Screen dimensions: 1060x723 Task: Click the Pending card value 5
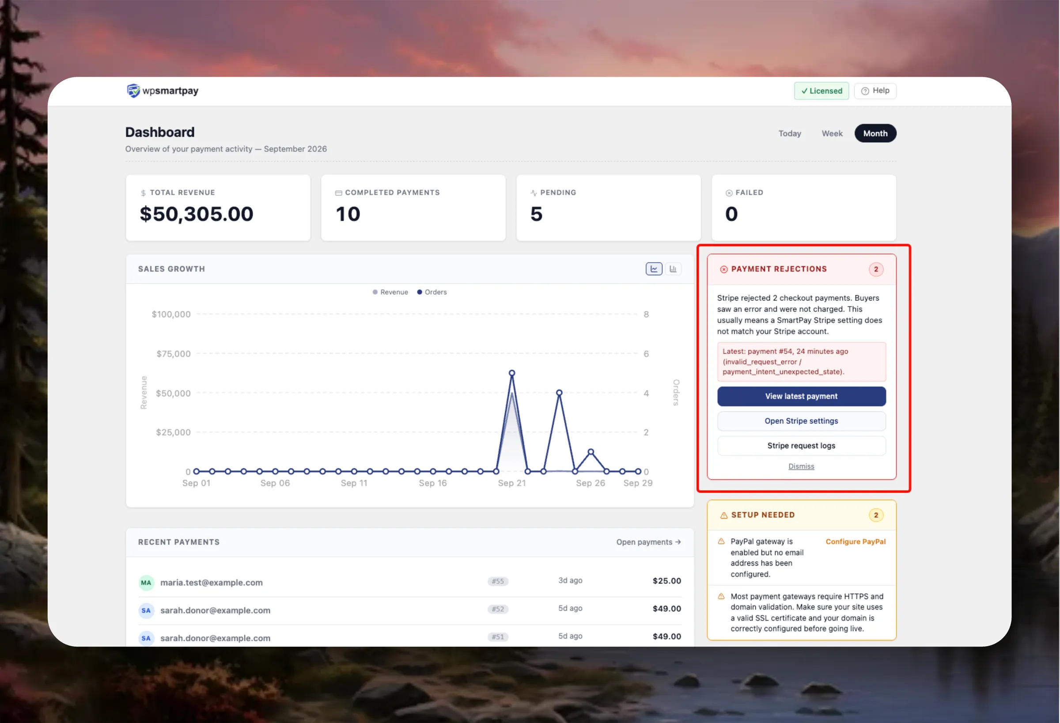[536, 214]
